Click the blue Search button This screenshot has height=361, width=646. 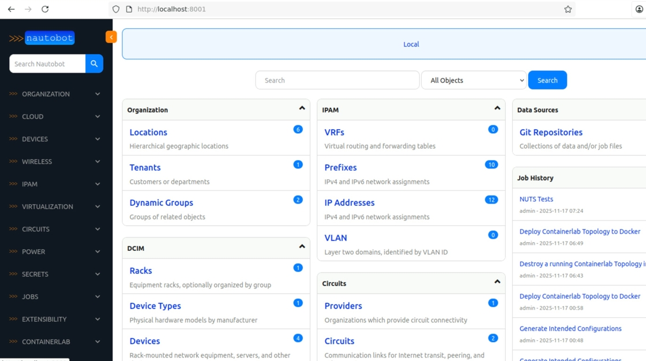[x=547, y=80]
